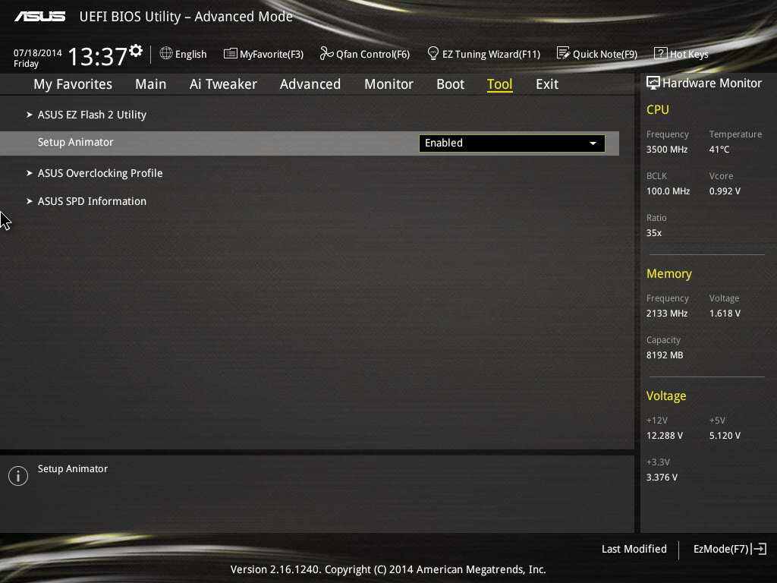Click Setup Animator help description text
777x583 pixels.
click(73, 468)
